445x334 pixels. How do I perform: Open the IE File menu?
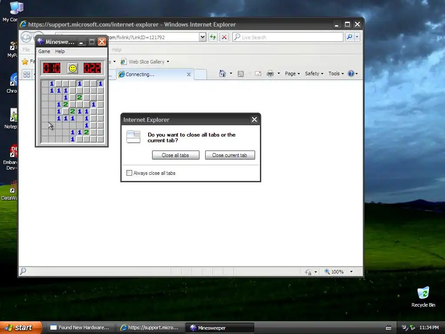[26, 50]
